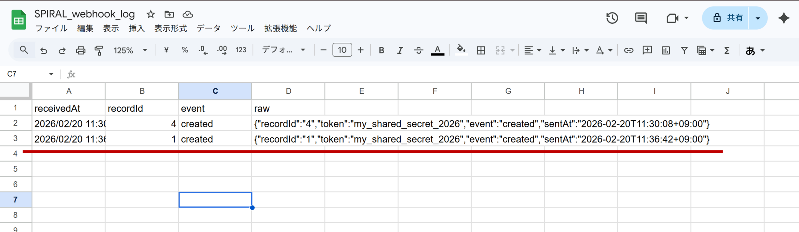Toggle strikethrough formatting
Image resolution: width=799 pixels, height=232 pixels.
(x=419, y=50)
